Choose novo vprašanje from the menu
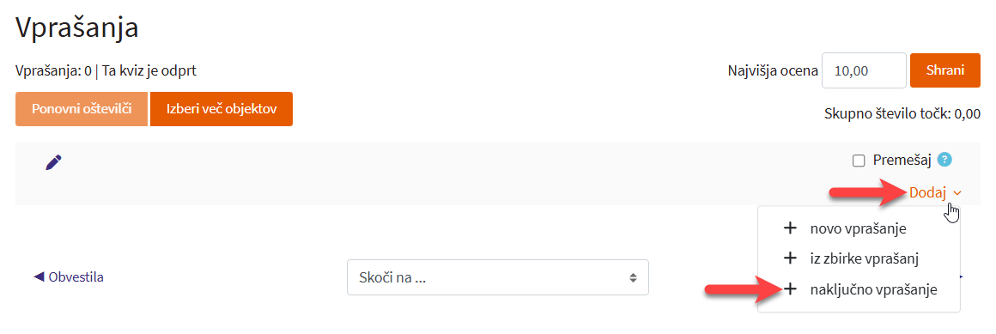 pyautogui.click(x=859, y=228)
